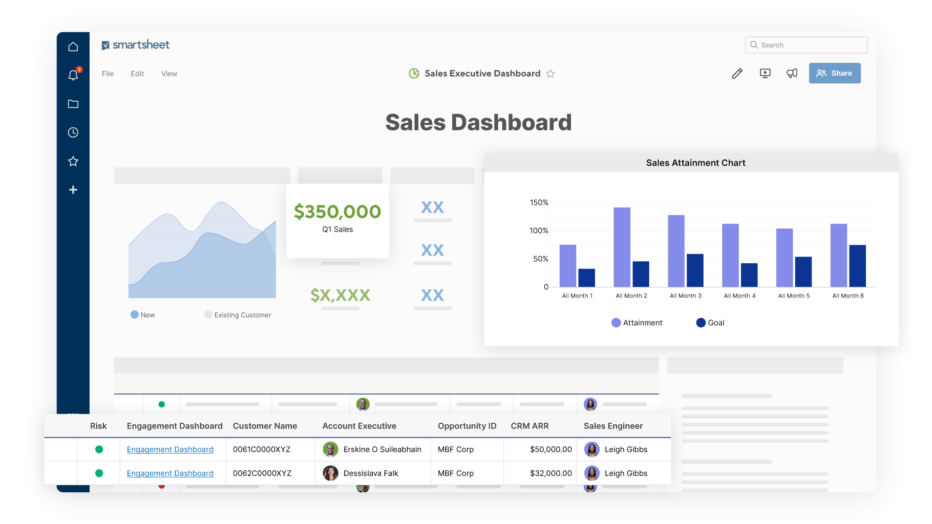The image size is (932, 524).
Task: Select the pencil edit icon in the toolbar
Action: (x=737, y=73)
